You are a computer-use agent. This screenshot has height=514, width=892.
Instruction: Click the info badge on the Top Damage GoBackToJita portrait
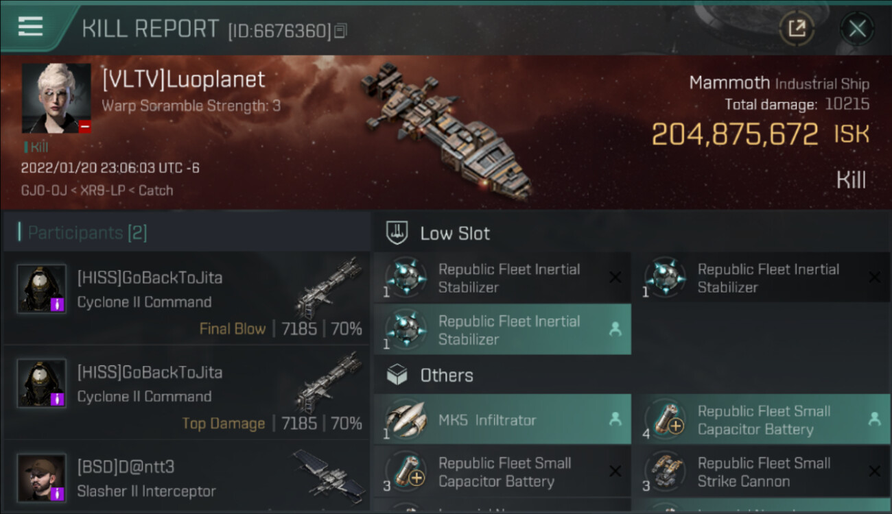pos(58,398)
